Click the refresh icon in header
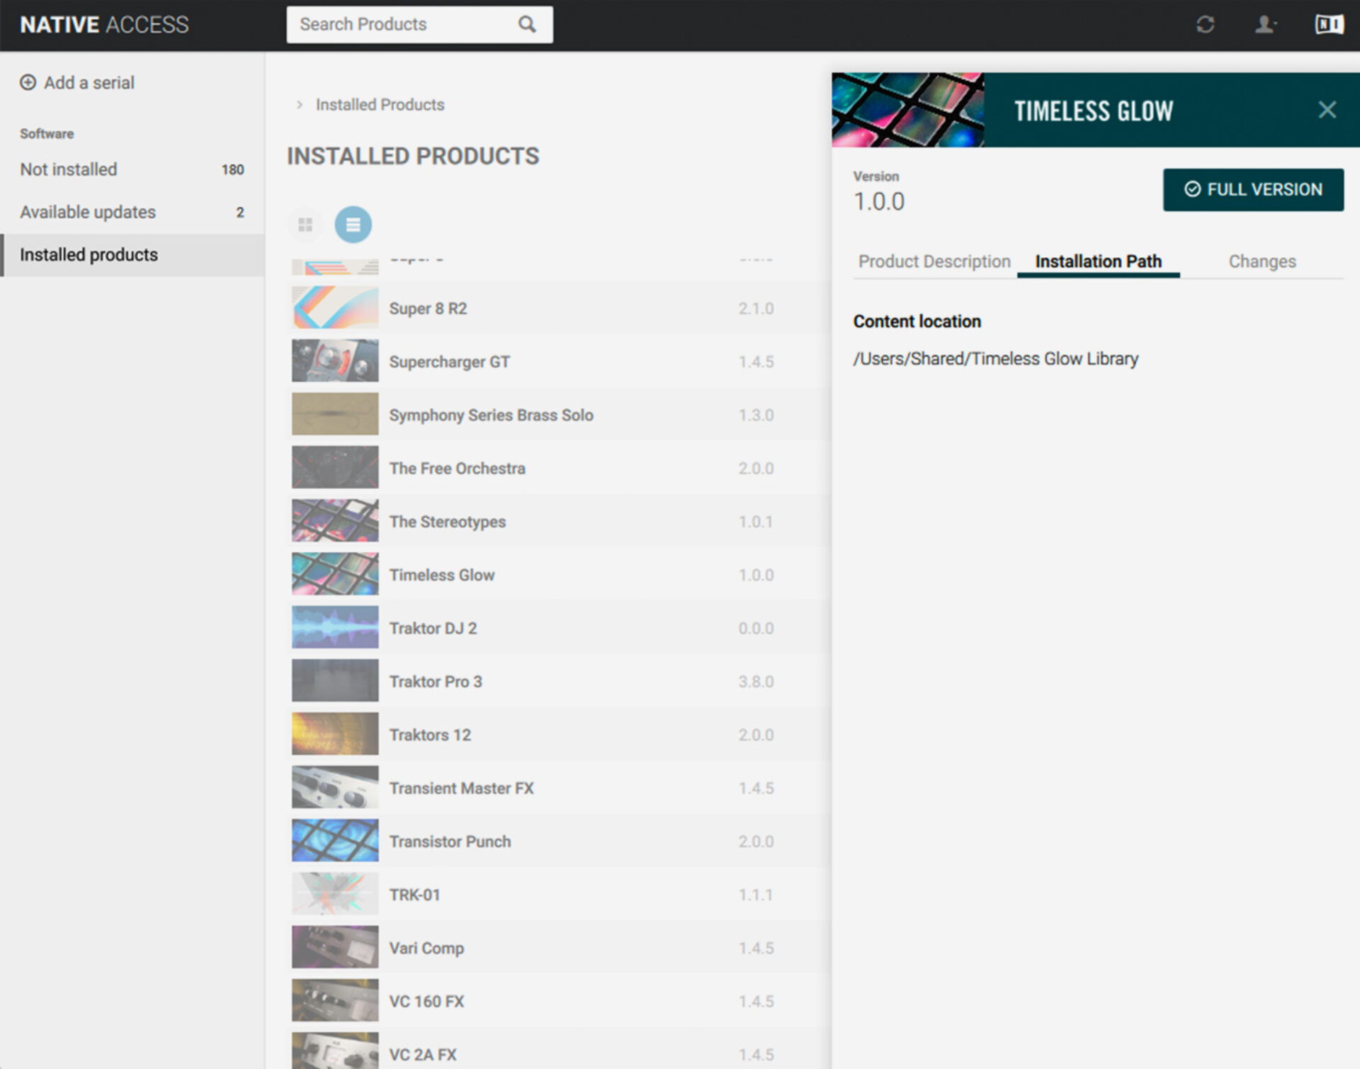The width and height of the screenshot is (1360, 1069). click(1206, 25)
